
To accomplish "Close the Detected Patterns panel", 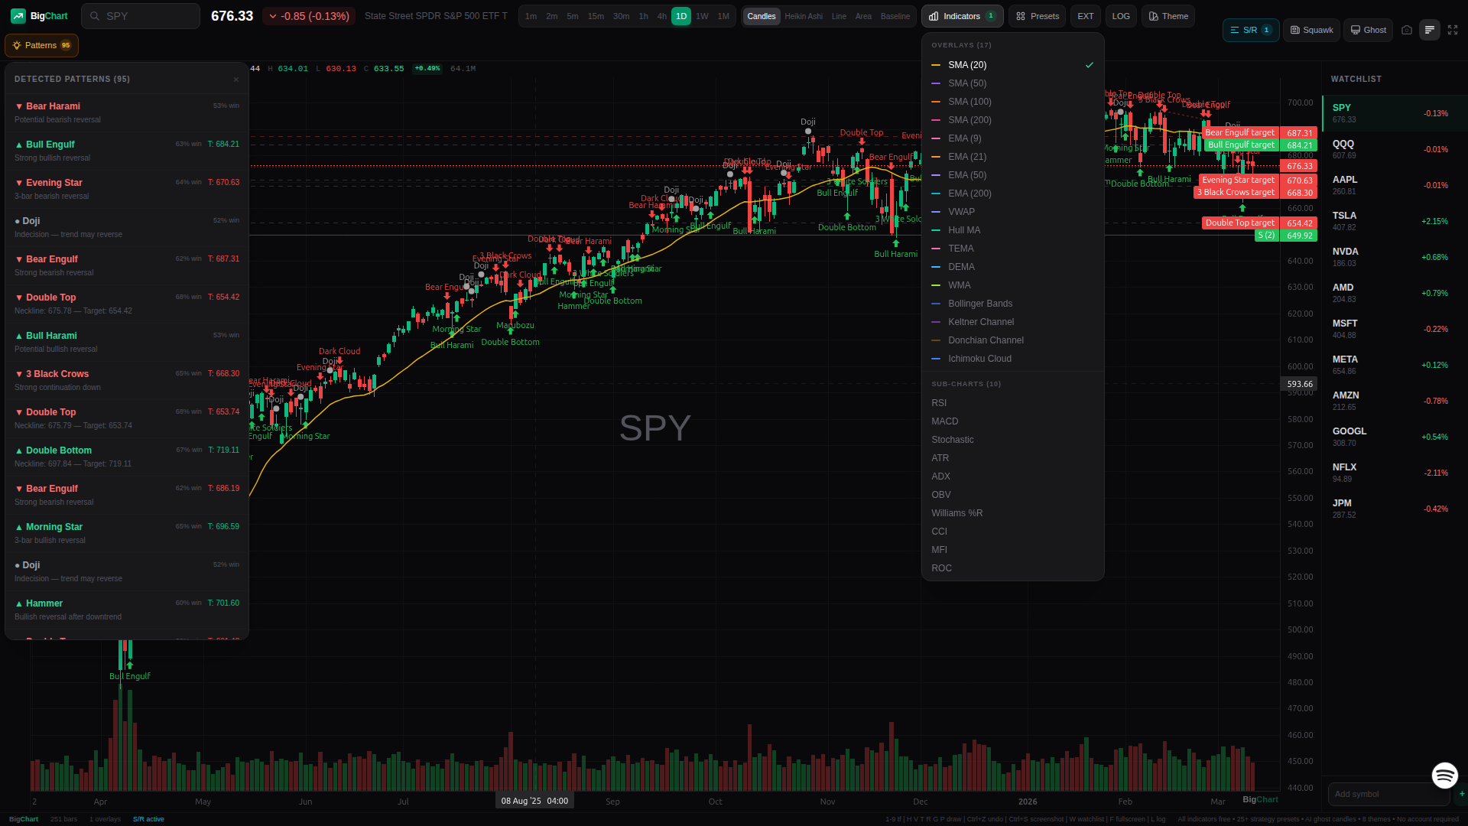I will coord(236,80).
